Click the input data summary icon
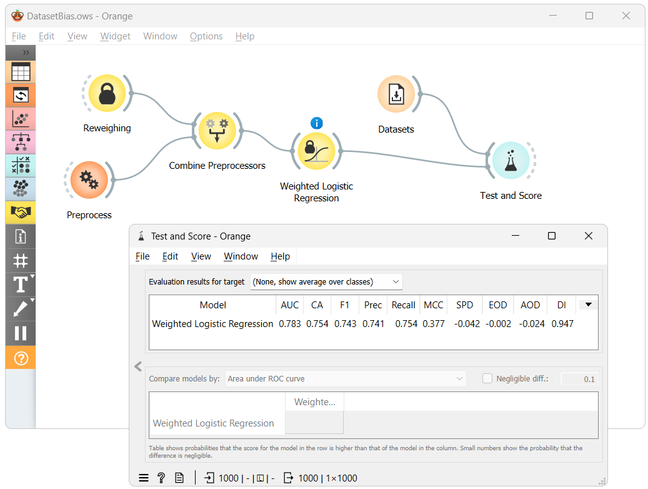648x489 pixels. (209, 478)
